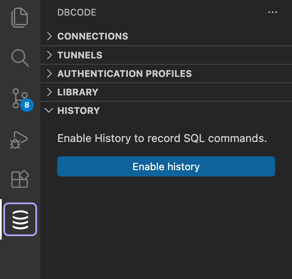This screenshot has height=279, width=292.
Task: Expand the Library section chevron
Action: [x=49, y=92]
